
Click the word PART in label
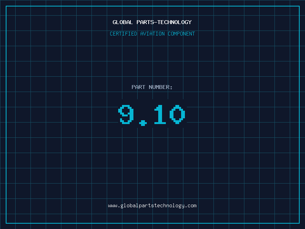[138, 87]
